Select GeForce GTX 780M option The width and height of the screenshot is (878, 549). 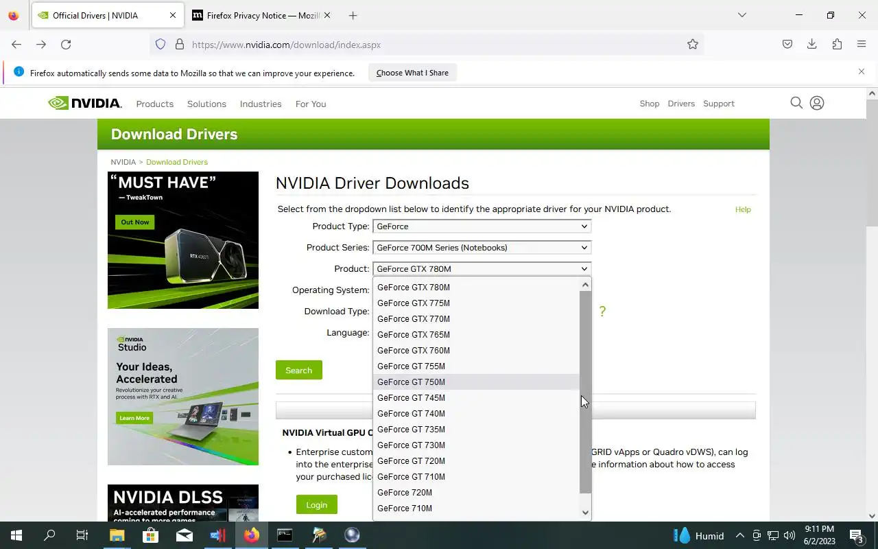click(476, 288)
